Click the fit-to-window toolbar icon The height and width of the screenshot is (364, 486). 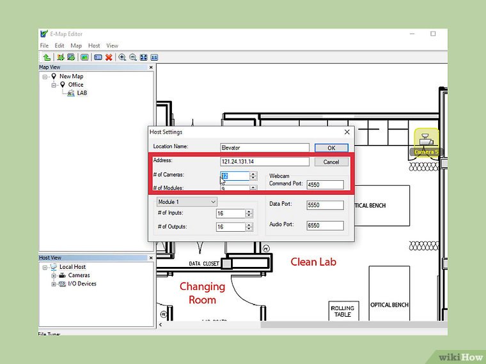[x=143, y=57]
